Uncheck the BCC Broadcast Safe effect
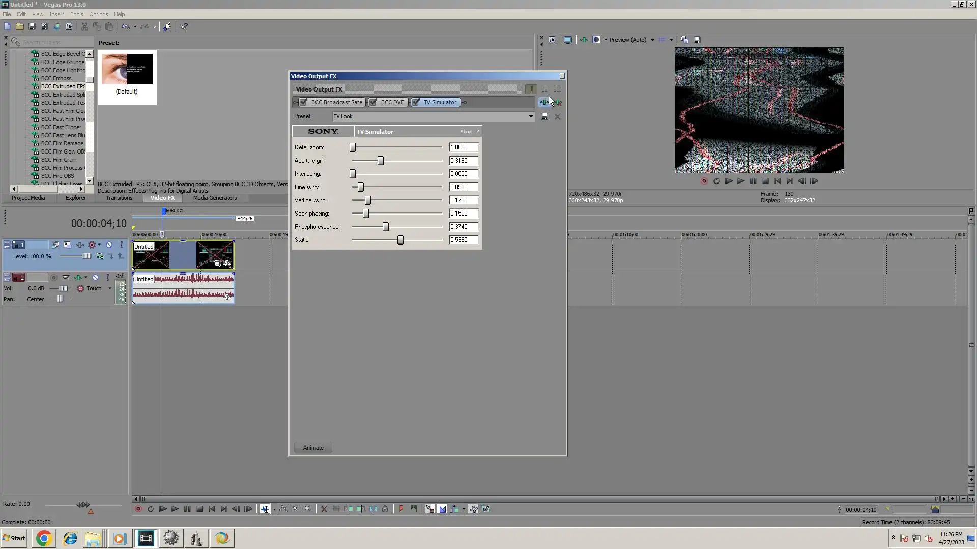The image size is (977, 549). (x=304, y=102)
